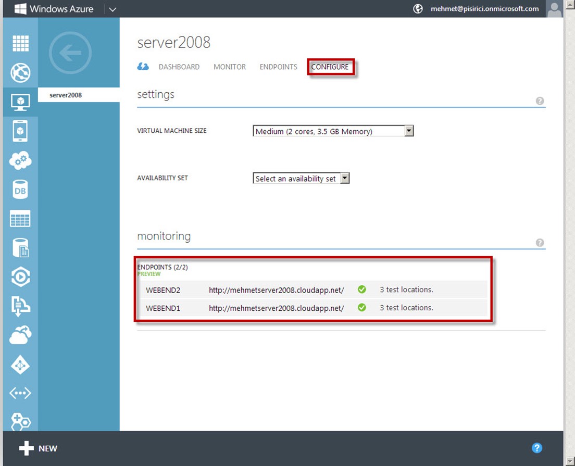Open Networks arrows icon in sidebar
The image size is (575, 466).
20,393
